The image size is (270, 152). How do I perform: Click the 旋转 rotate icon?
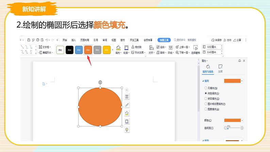pos(161,52)
